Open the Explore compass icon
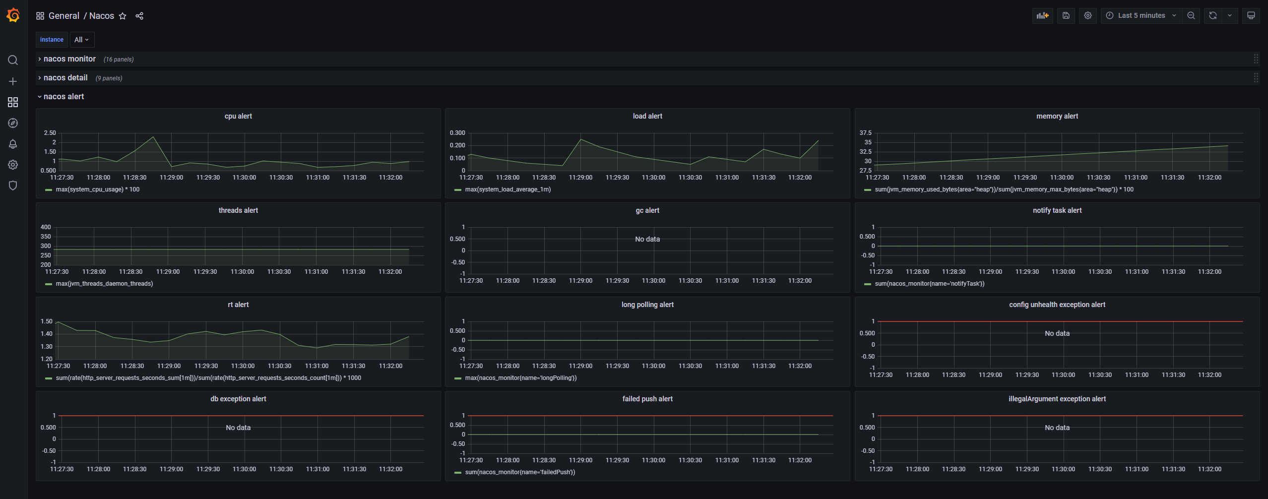This screenshot has height=499, width=1268. (x=13, y=123)
